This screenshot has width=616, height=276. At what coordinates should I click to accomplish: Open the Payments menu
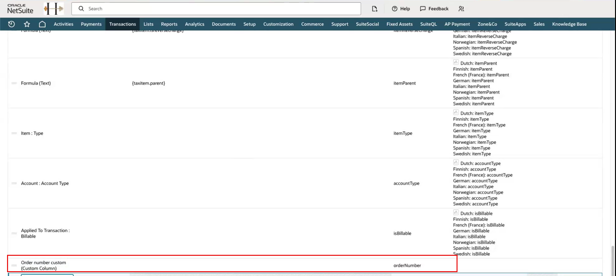(91, 24)
